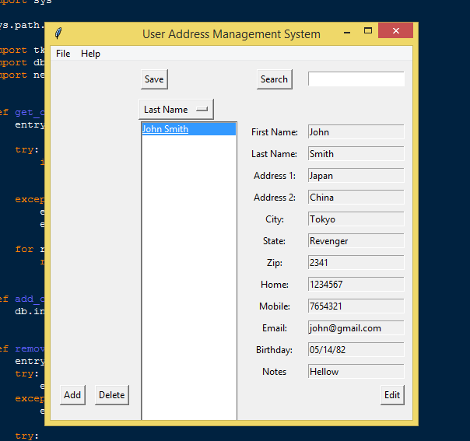This screenshot has width=470, height=441.
Task: Click the Email field
Action: click(x=356, y=328)
